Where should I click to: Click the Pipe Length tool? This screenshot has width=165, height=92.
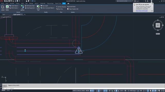(44, 6)
